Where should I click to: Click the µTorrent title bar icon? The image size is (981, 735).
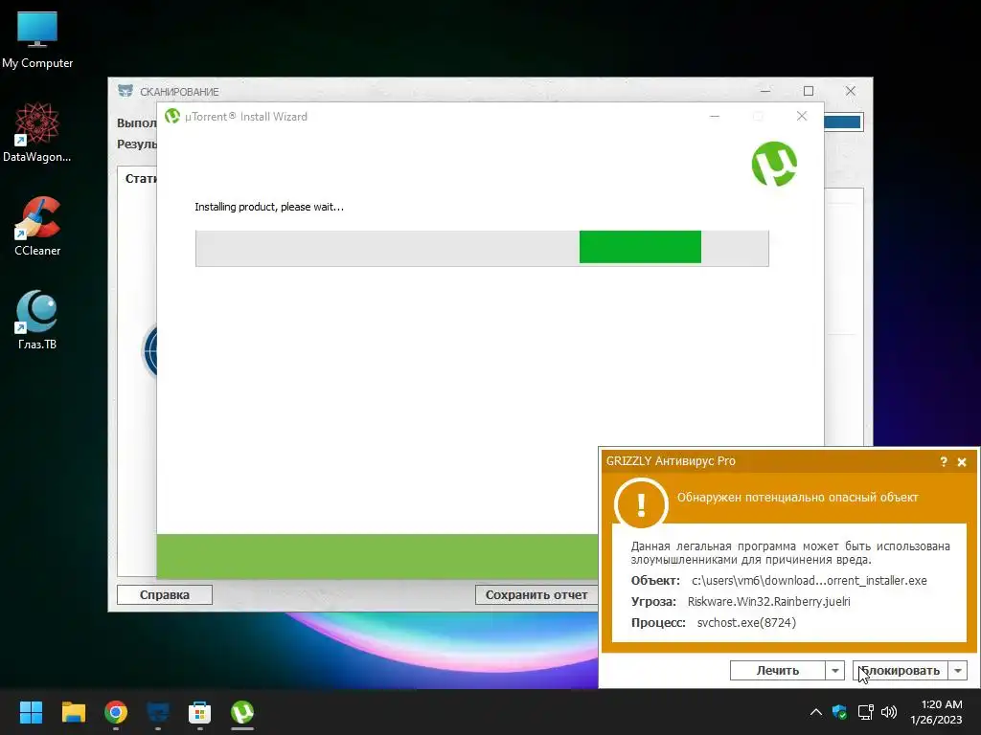(x=172, y=116)
